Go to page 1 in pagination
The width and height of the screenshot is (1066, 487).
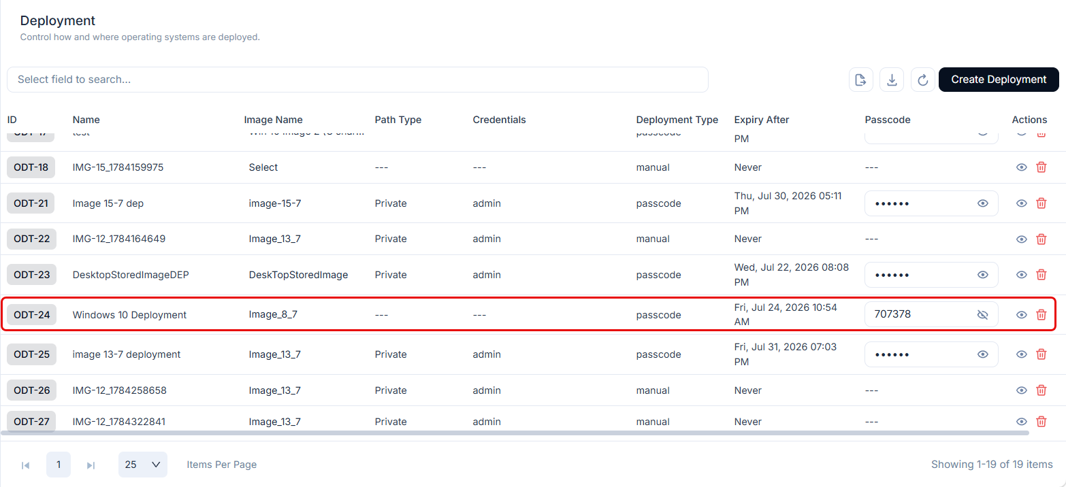tap(59, 465)
